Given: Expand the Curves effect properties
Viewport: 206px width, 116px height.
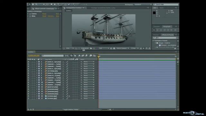Looking at the screenshot, I should click(x=28, y=14).
